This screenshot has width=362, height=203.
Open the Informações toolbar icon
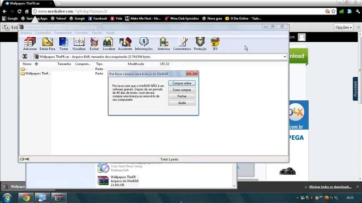tap(144, 44)
